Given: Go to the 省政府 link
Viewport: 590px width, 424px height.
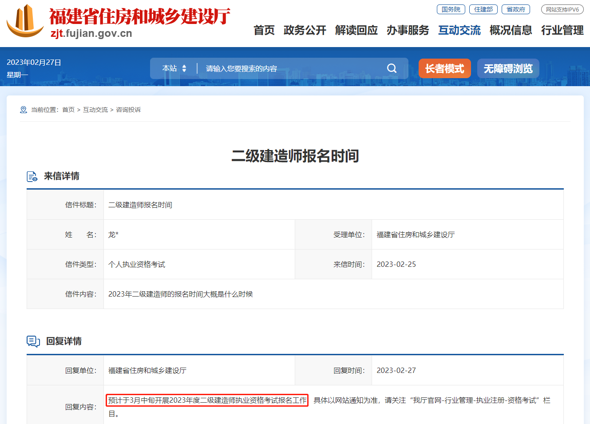Looking at the screenshot, I should 515,9.
